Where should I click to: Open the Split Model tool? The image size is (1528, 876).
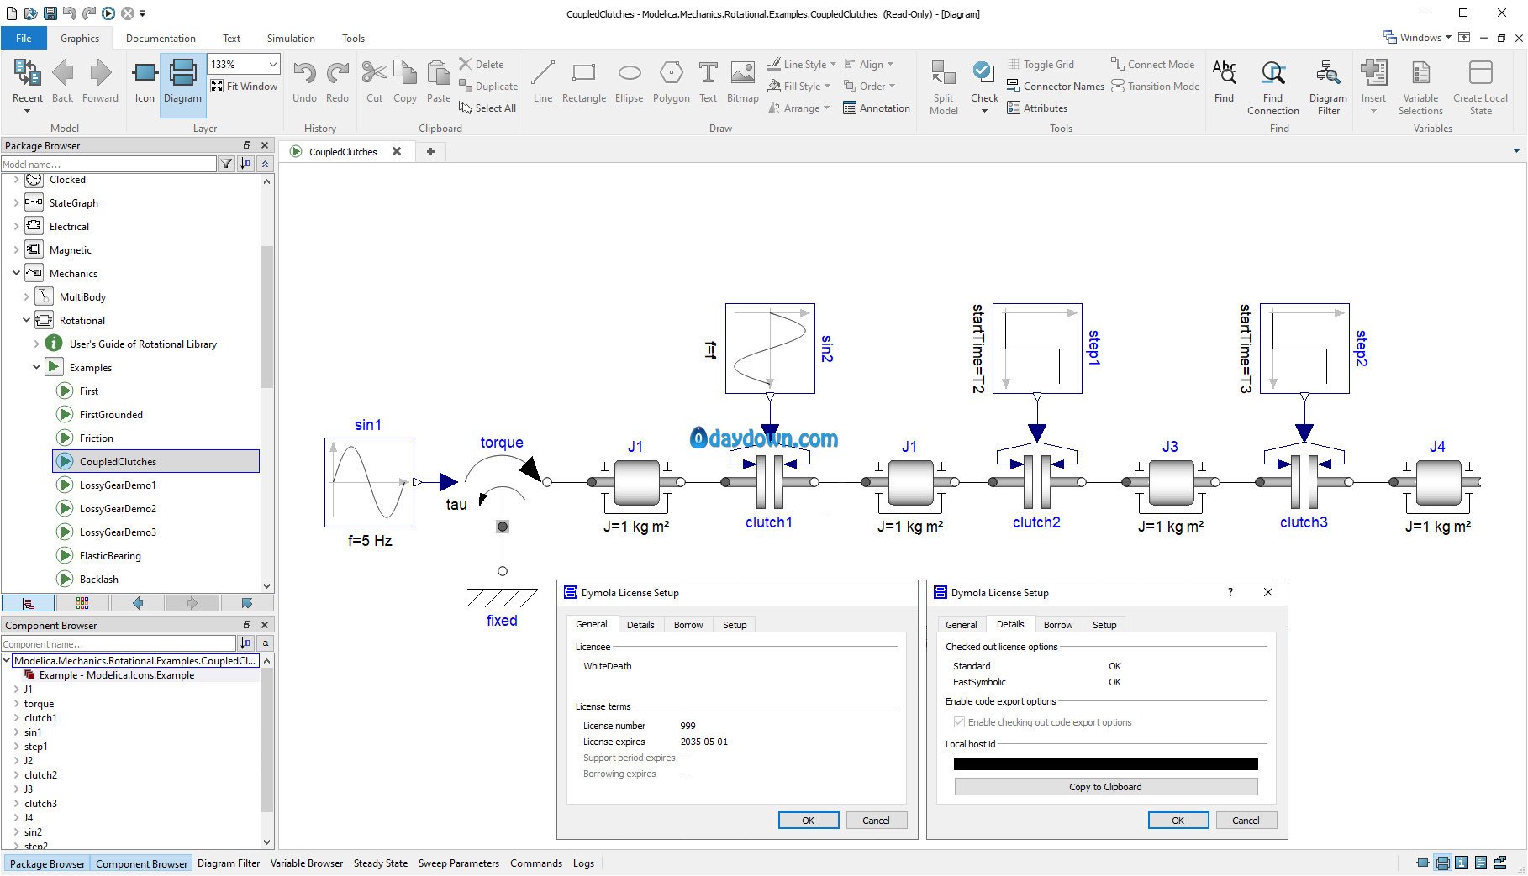coord(944,87)
